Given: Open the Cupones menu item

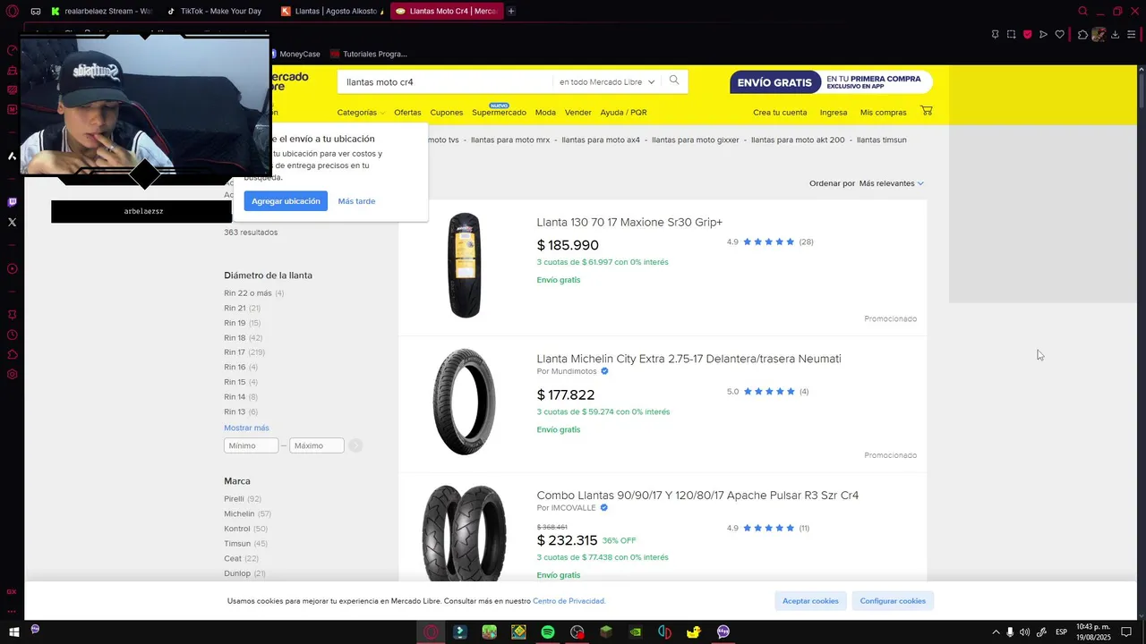Looking at the screenshot, I should tap(447, 113).
